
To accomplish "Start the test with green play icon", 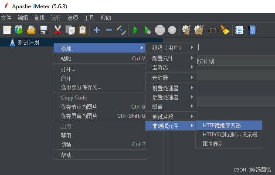I will (136, 30).
